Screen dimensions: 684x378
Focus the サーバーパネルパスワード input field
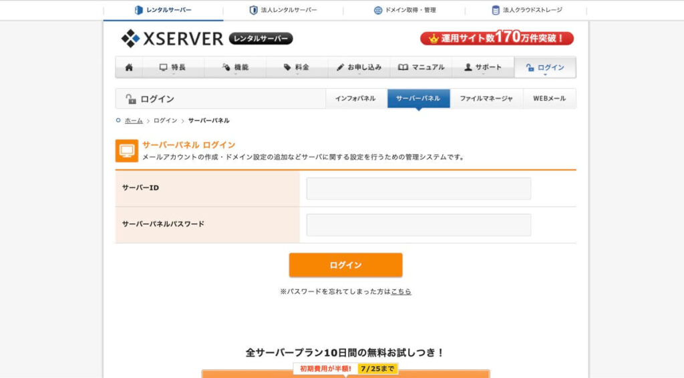click(x=418, y=225)
